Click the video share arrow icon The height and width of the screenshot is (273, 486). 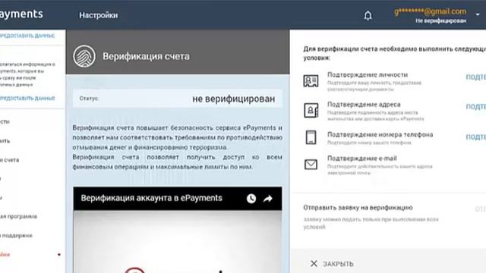268,199
